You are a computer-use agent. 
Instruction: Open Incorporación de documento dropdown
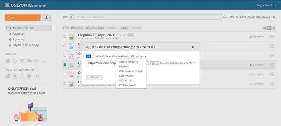[x=177, y=63]
